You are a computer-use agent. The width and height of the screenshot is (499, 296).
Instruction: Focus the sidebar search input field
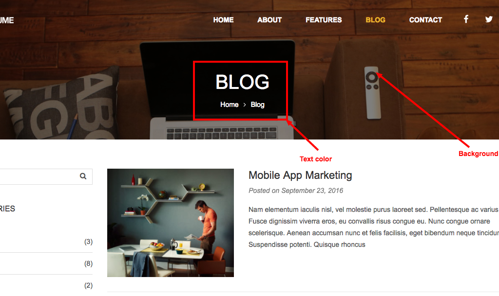click(x=38, y=176)
